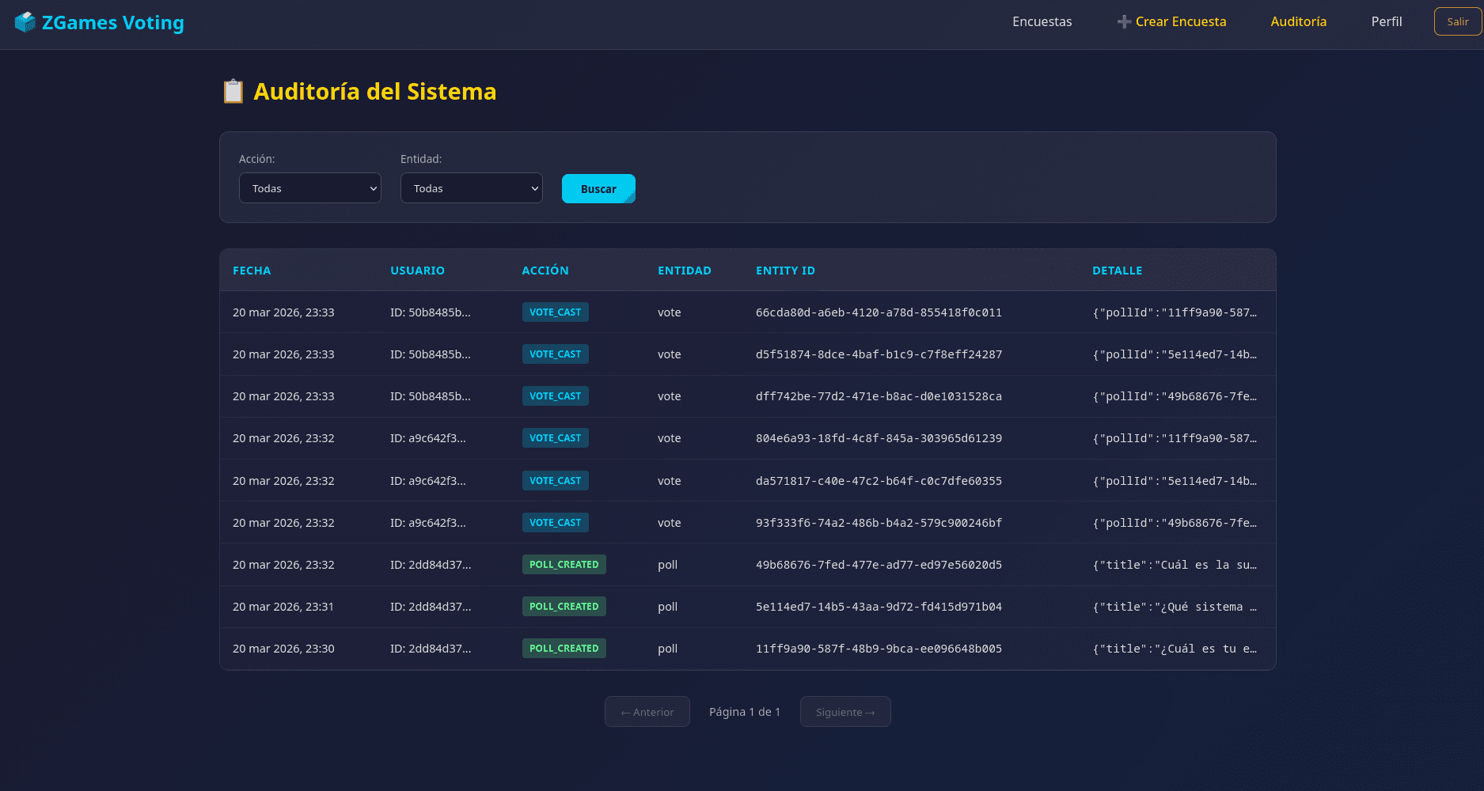1484x791 pixels.
Task: Click the Salir logout button
Action: pos(1458,22)
